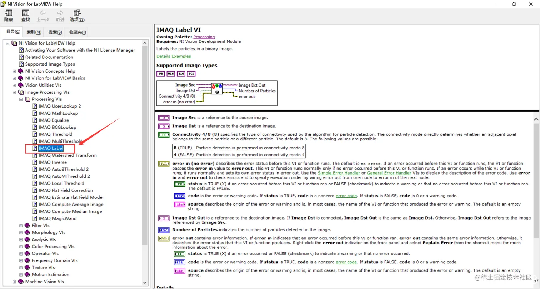Viewport: 540px width, 289px height.
Task: Click the Operator VIs book icon
Action: click(27, 254)
